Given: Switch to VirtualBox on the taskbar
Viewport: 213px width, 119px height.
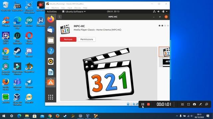Looking at the screenshot, I should (88, 116).
